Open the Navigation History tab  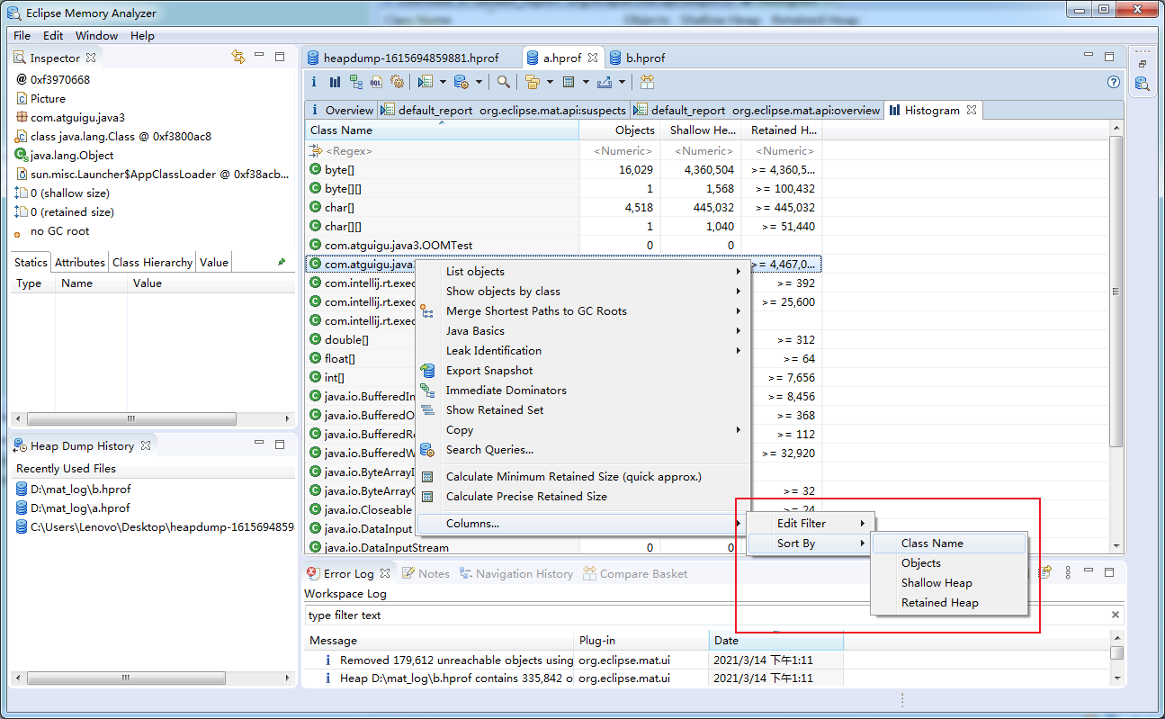point(516,573)
